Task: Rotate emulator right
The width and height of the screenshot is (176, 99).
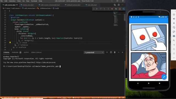Action: click(174, 32)
